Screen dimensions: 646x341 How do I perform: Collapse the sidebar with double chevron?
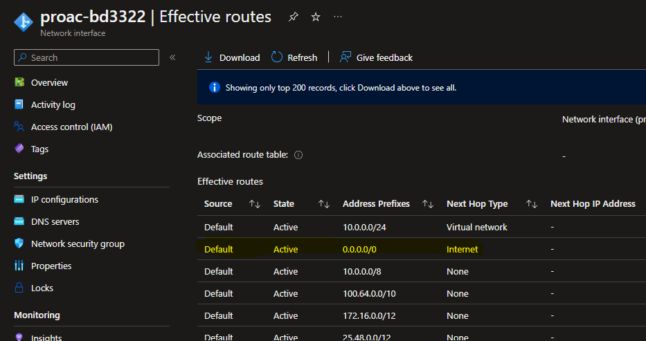pyautogui.click(x=172, y=57)
